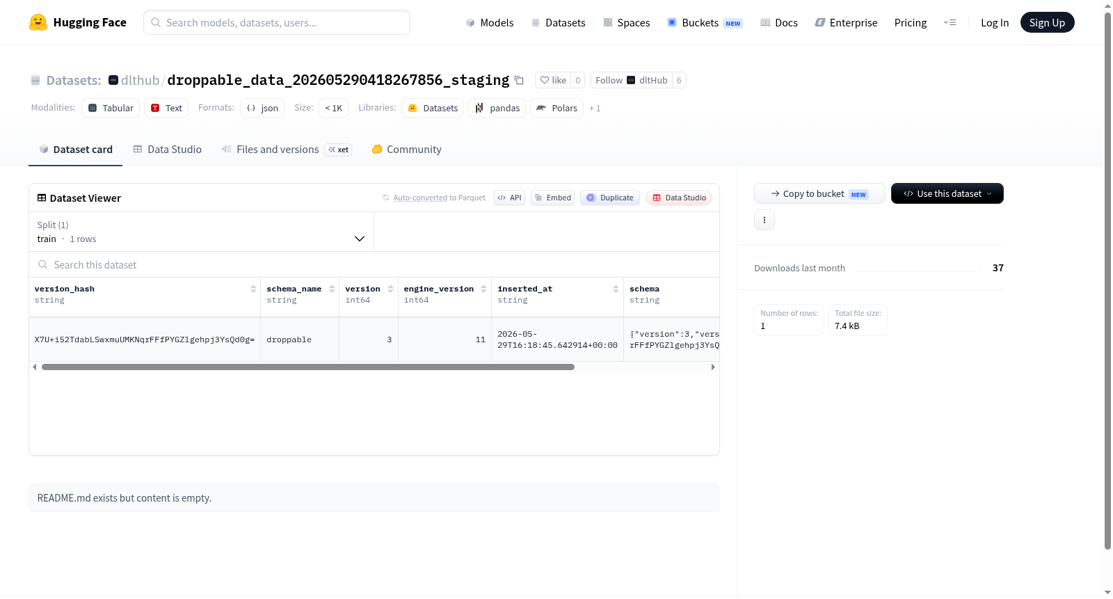Image resolution: width=1113 pixels, height=599 pixels.
Task: Sort by version column arrows
Action: coord(390,289)
